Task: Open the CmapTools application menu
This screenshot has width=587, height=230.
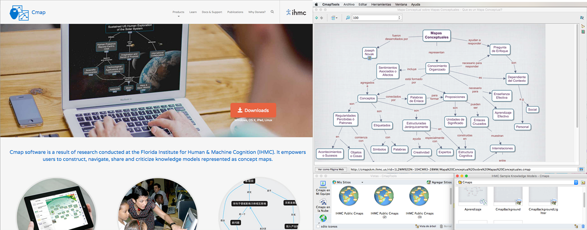Action: pyautogui.click(x=331, y=4)
